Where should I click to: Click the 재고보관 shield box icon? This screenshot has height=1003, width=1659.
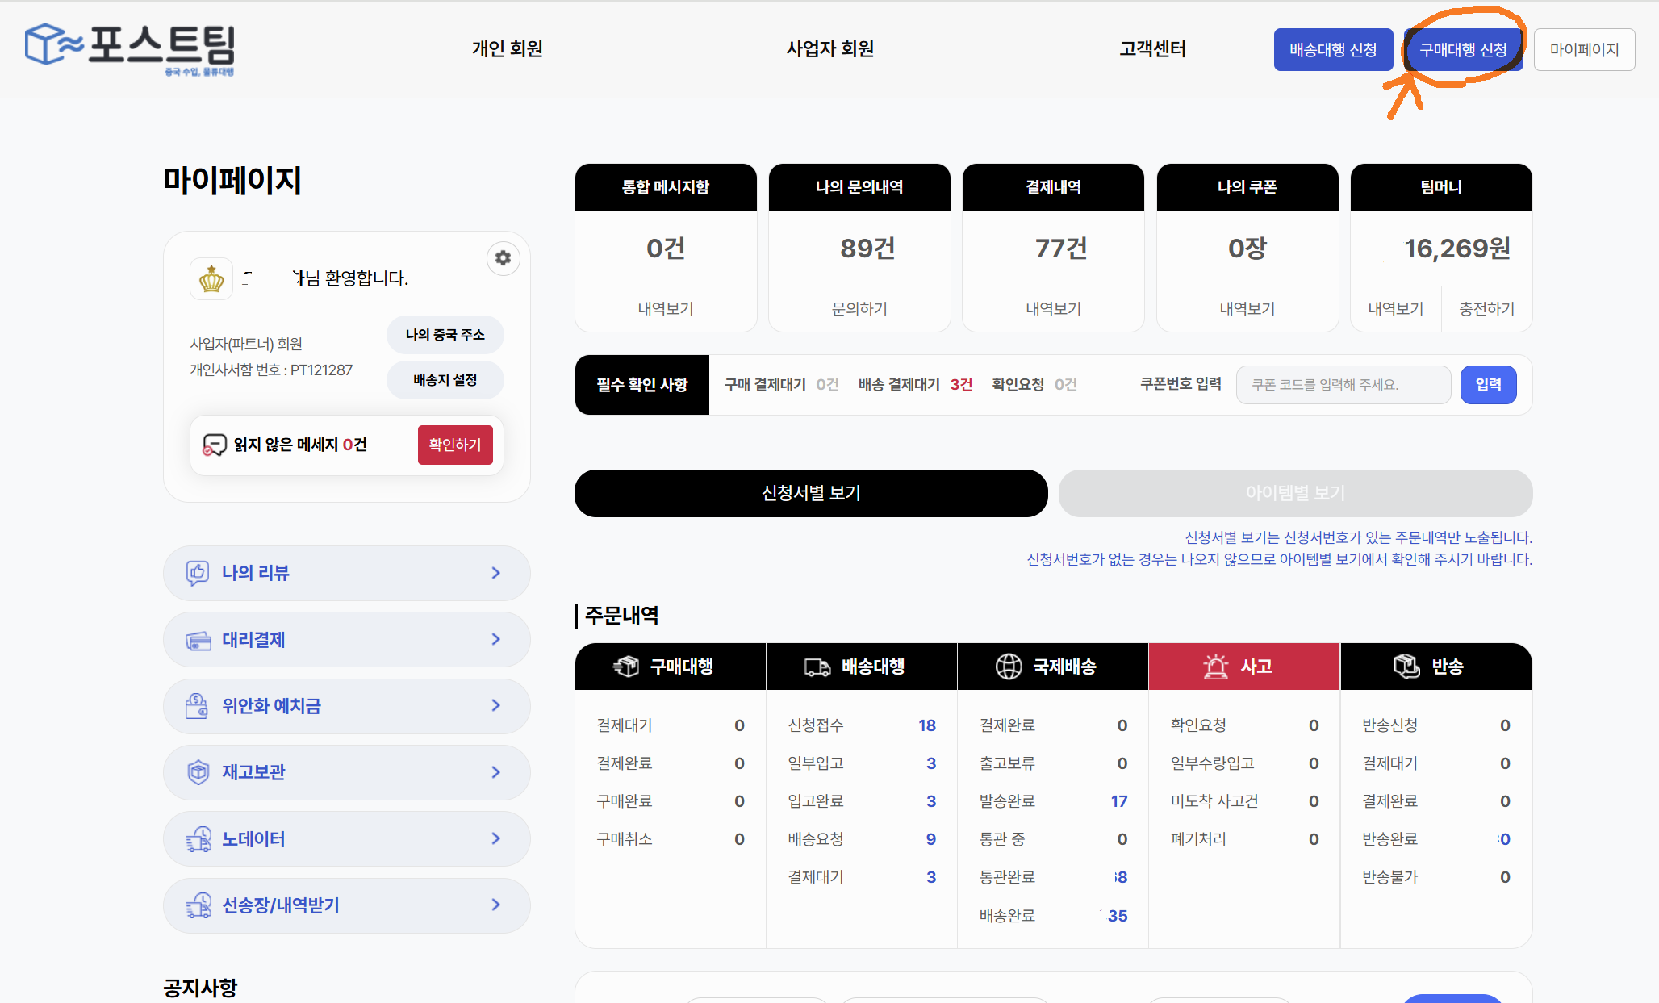click(x=198, y=772)
